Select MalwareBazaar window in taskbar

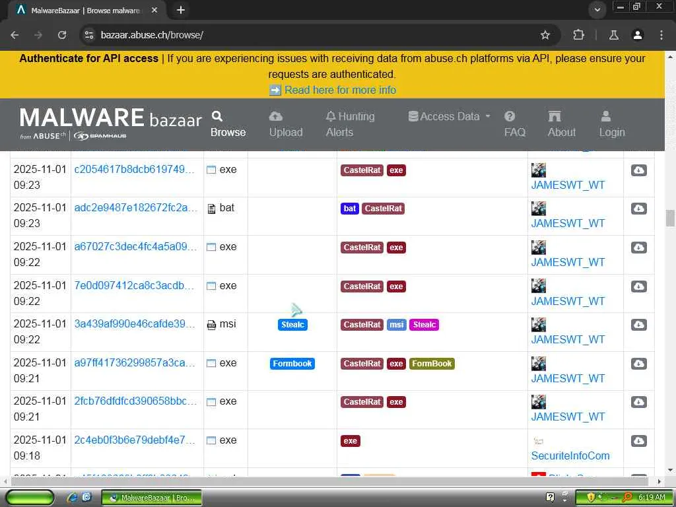tap(152, 498)
